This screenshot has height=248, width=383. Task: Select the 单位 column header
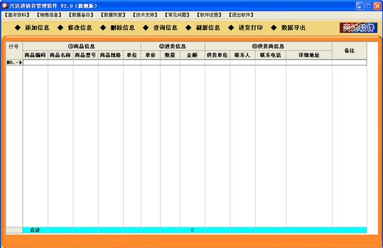(x=132, y=55)
